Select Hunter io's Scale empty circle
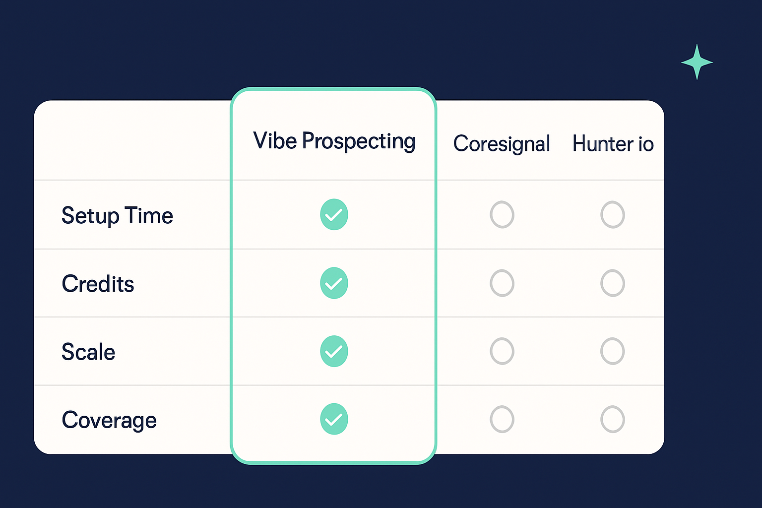 click(x=613, y=351)
